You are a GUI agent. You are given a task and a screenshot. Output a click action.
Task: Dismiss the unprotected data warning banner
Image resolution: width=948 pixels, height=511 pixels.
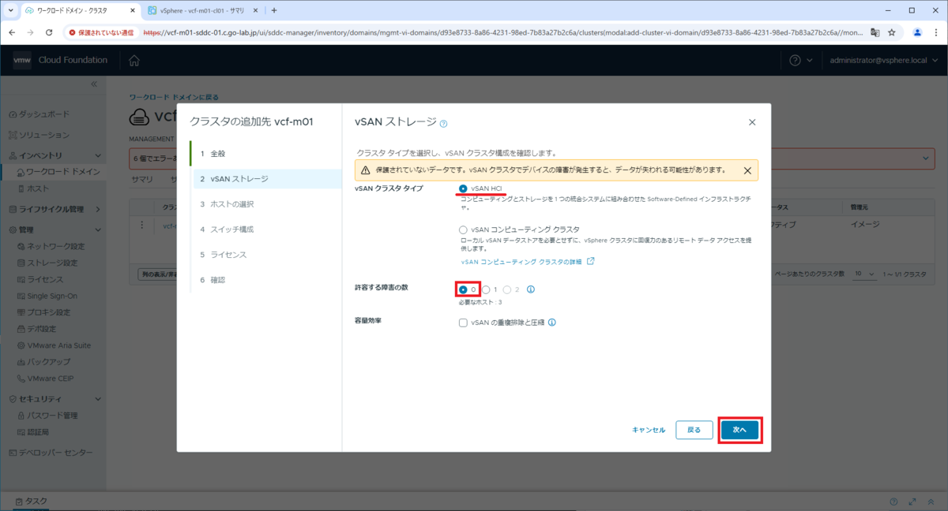pos(747,170)
